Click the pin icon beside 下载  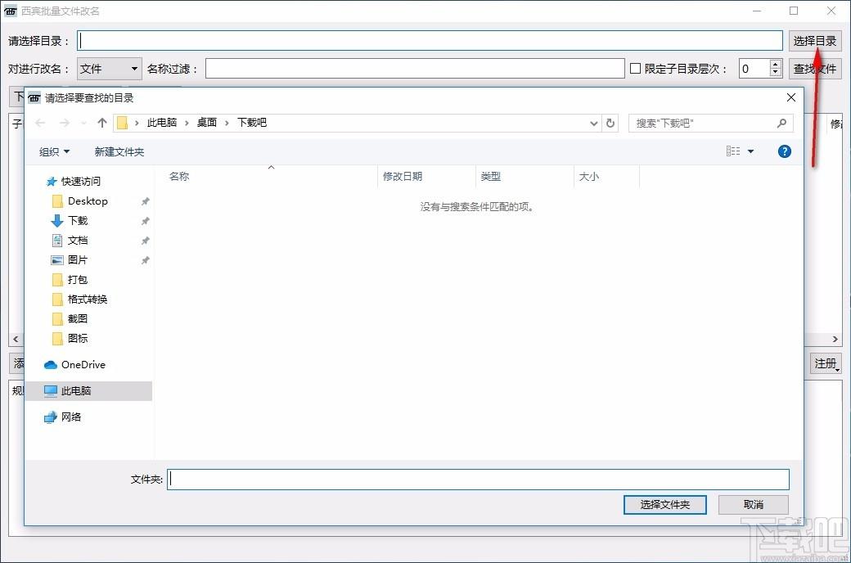145,221
